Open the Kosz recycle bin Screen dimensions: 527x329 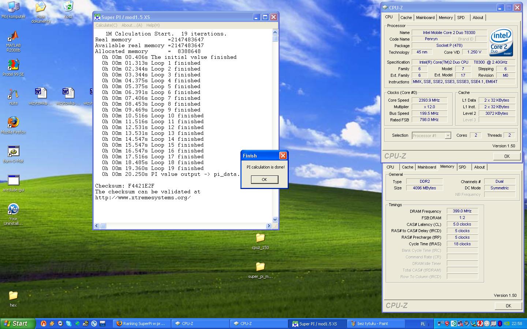coord(68,7)
